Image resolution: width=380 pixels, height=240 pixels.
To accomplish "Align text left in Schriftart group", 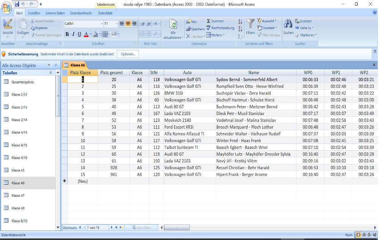I will point(122,23).
